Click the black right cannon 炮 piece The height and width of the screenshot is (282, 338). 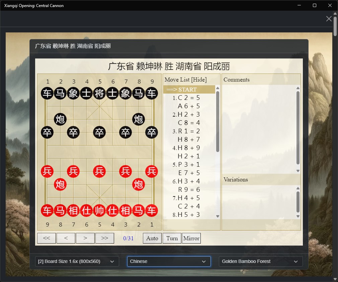139,119
